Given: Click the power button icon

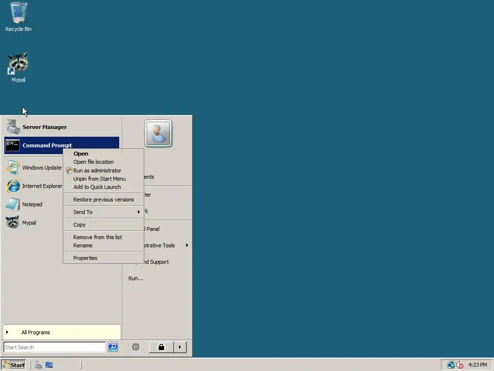Looking at the screenshot, I should [136, 347].
